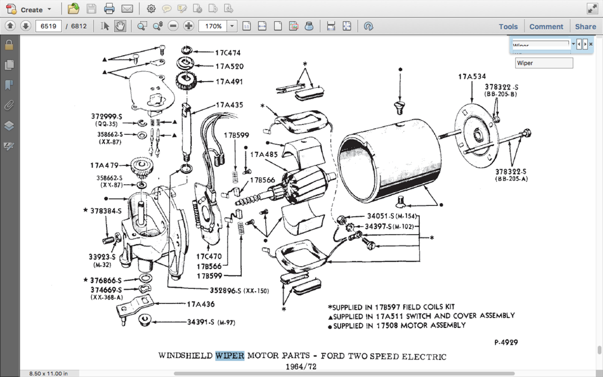This screenshot has width=603, height=377.
Task: Open the Layers panel icon
Action: 9,125
